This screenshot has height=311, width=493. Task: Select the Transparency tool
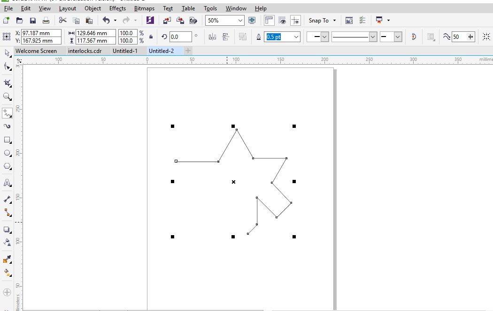pyautogui.click(x=7, y=243)
